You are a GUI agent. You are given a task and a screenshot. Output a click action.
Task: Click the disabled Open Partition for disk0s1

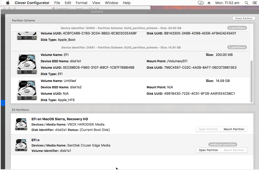209,129
